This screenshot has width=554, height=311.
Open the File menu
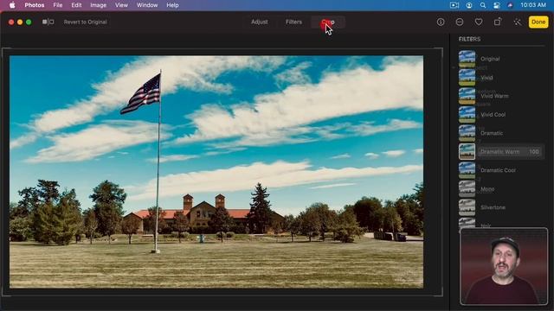(x=58, y=5)
